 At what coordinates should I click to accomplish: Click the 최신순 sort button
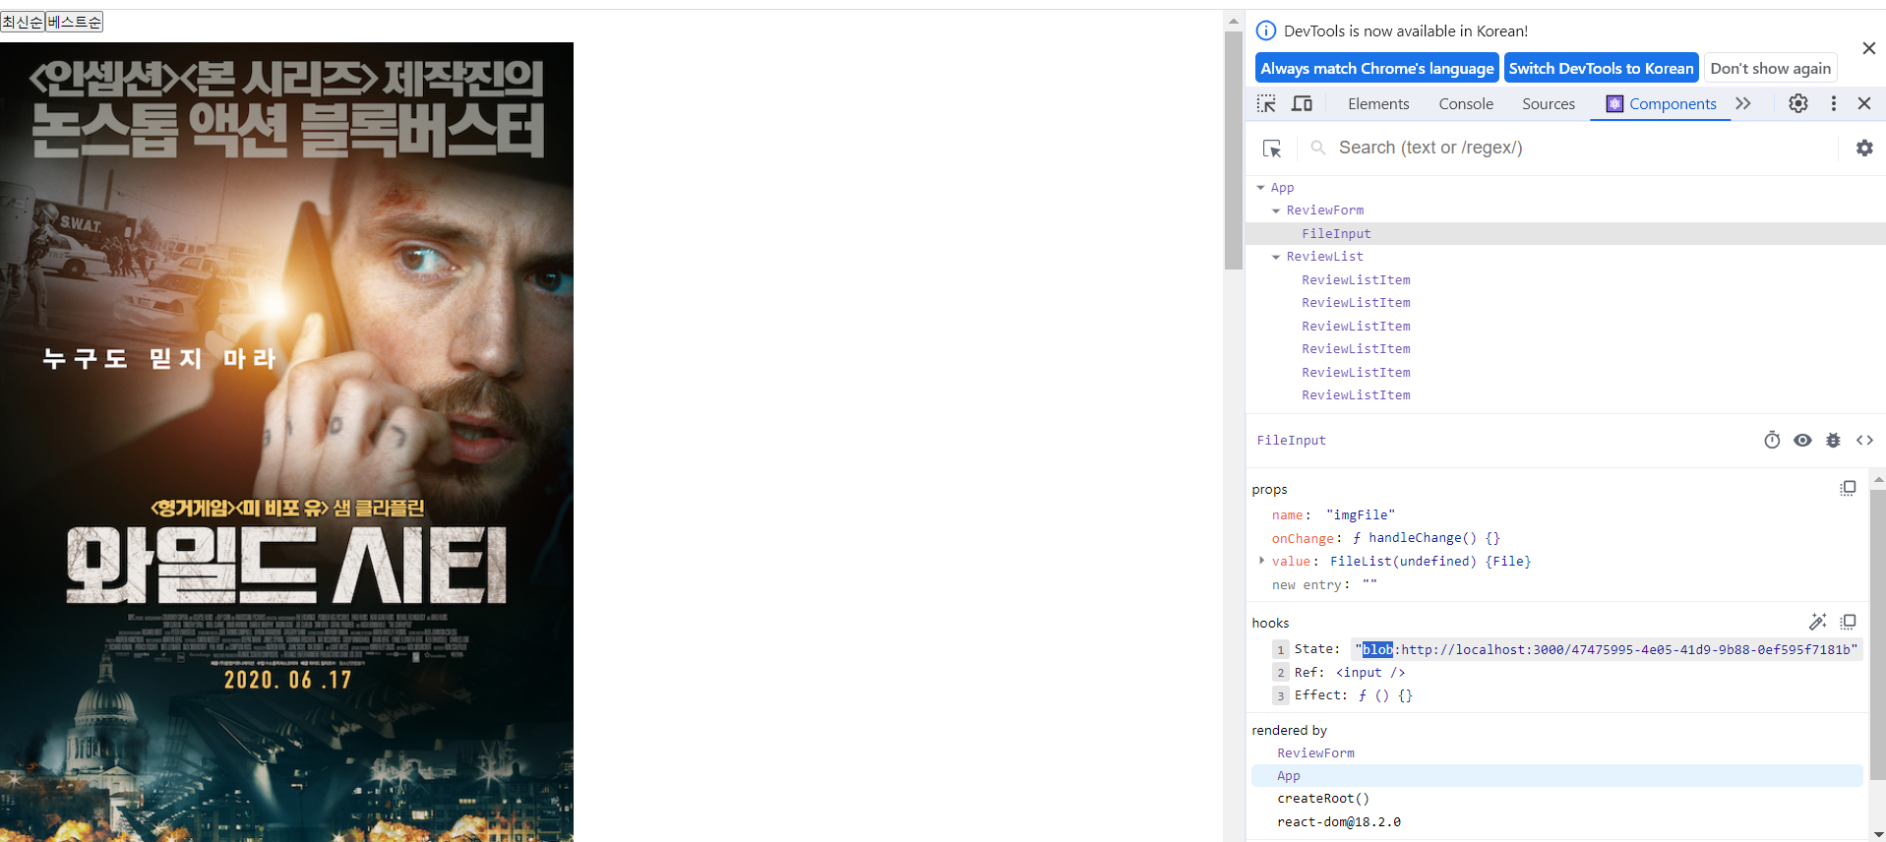point(23,22)
